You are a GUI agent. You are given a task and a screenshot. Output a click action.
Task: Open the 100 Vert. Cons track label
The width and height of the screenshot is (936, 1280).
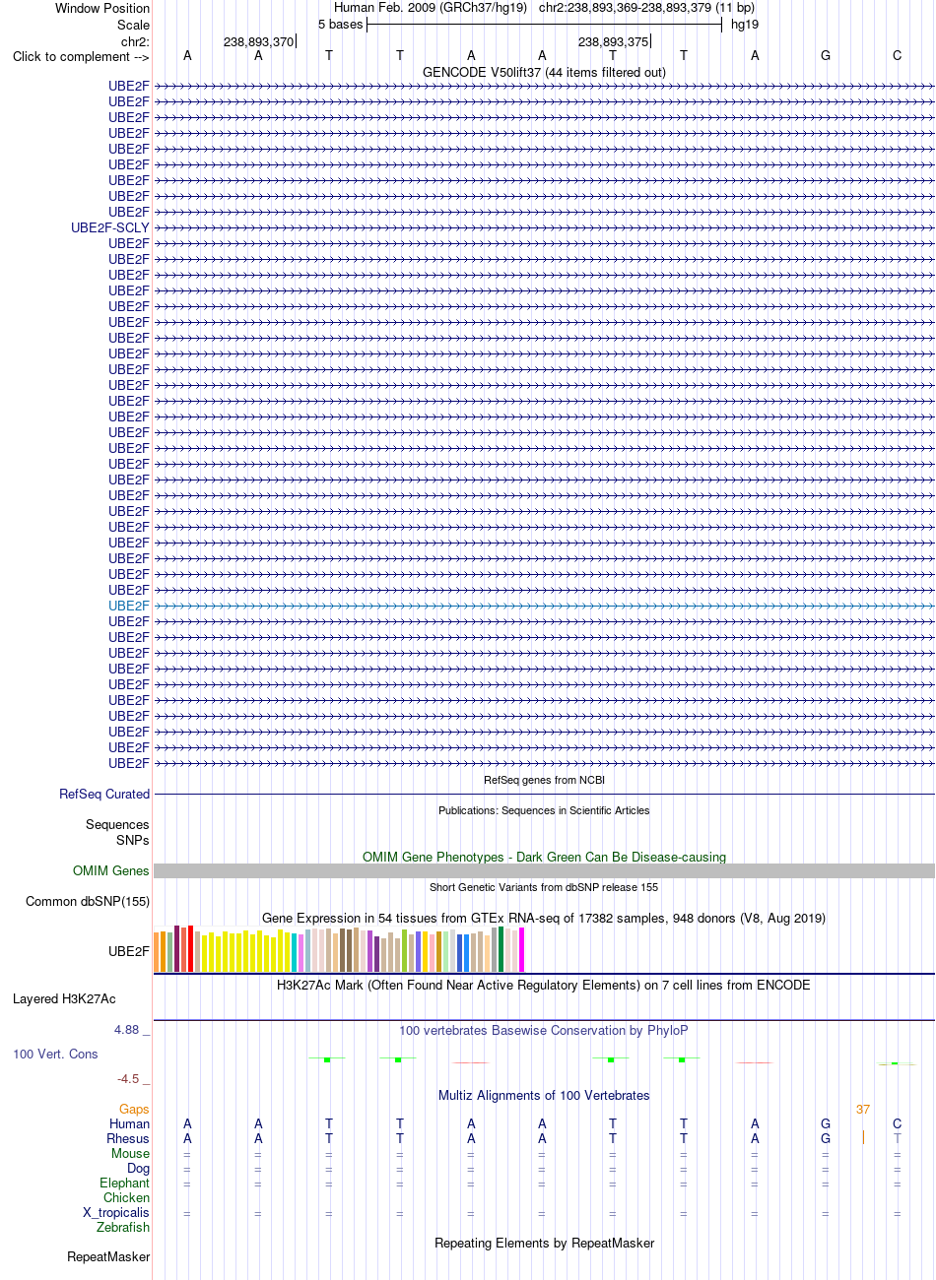point(55,1054)
